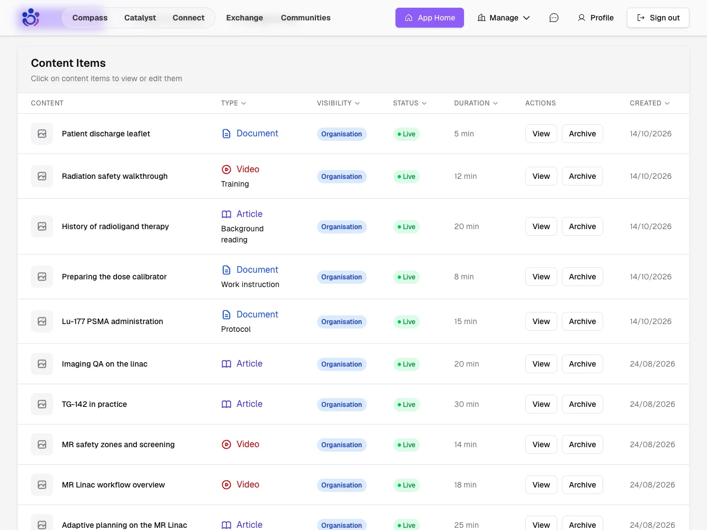Go to App Home
Viewport: 707px width, 530px height.
point(430,18)
